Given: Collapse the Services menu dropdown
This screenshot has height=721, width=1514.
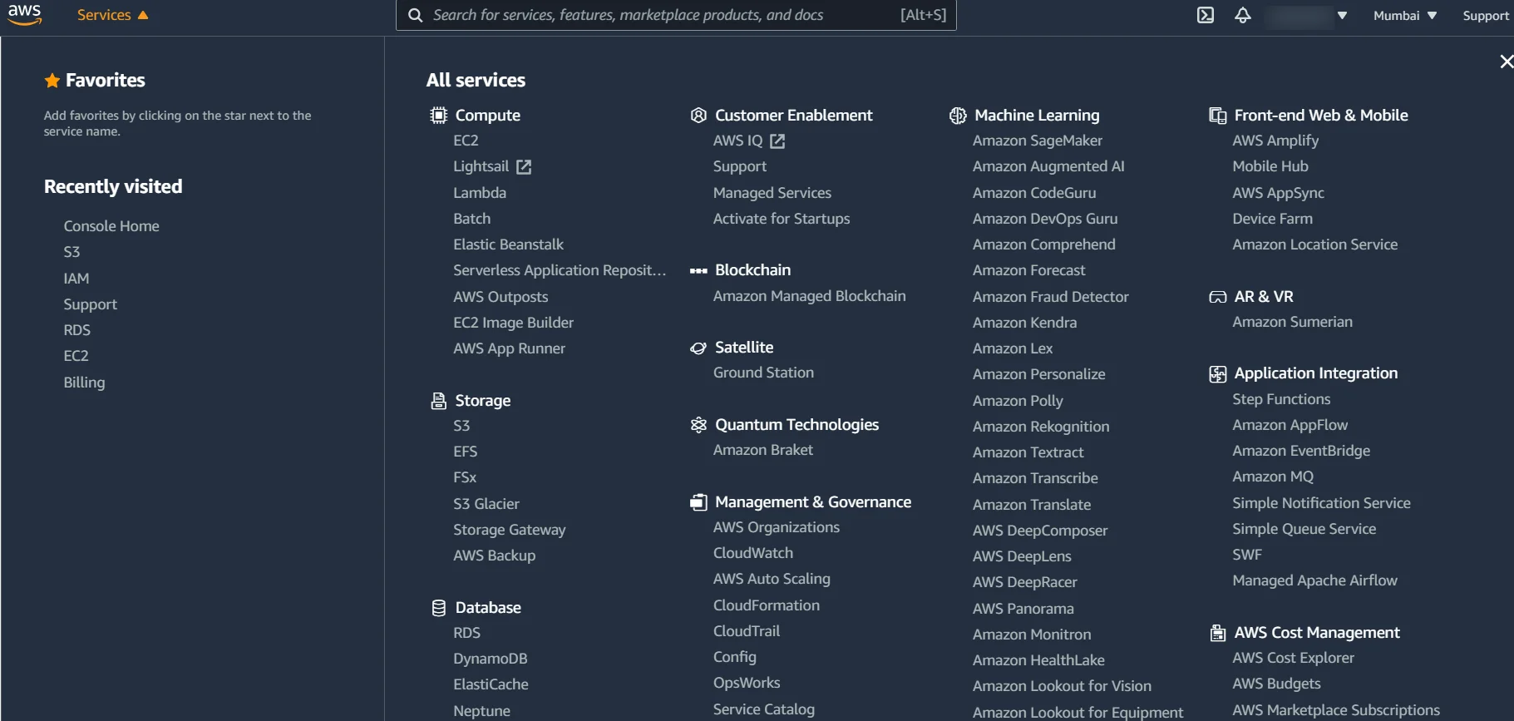Looking at the screenshot, I should pyautogui.click(x=112, y=15).
